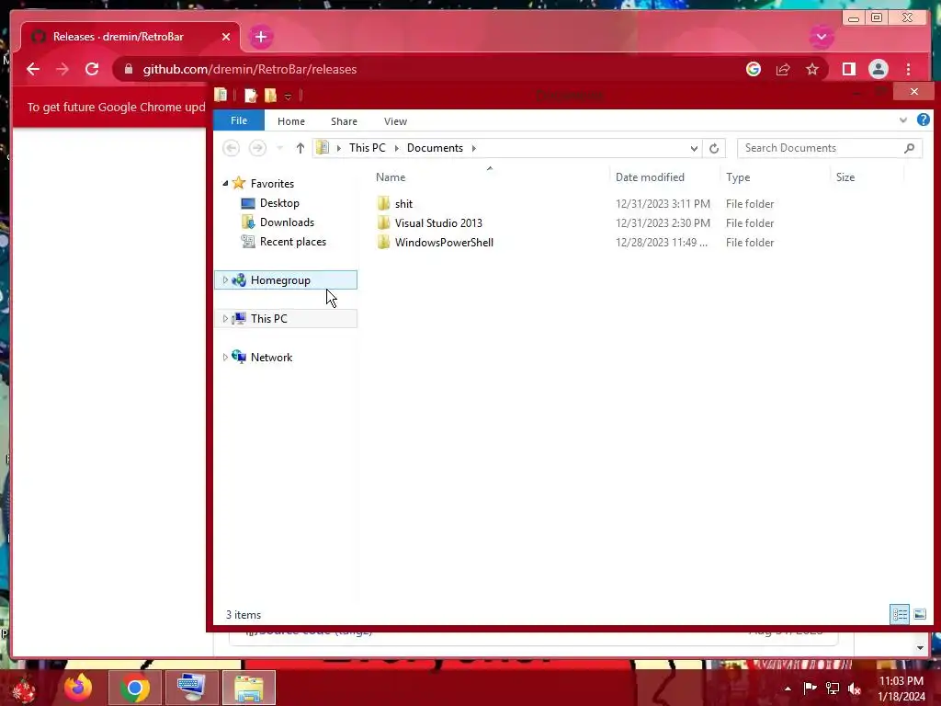Open Chrome three-dot menu

tap(908, 69)
